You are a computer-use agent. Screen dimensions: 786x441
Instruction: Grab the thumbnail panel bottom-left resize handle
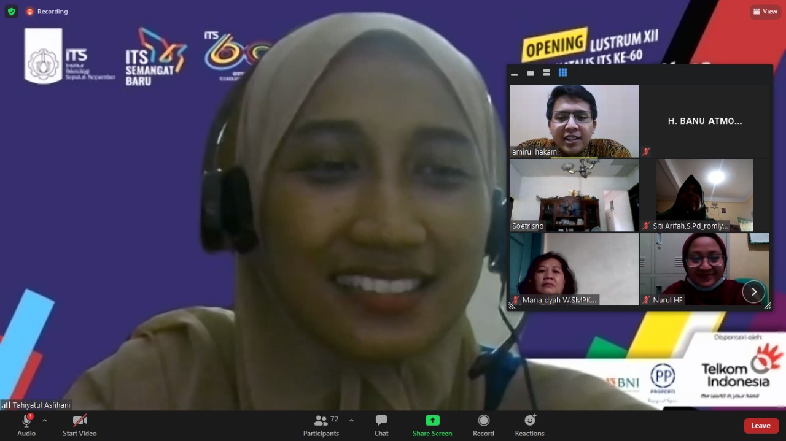tap(512, 305)
